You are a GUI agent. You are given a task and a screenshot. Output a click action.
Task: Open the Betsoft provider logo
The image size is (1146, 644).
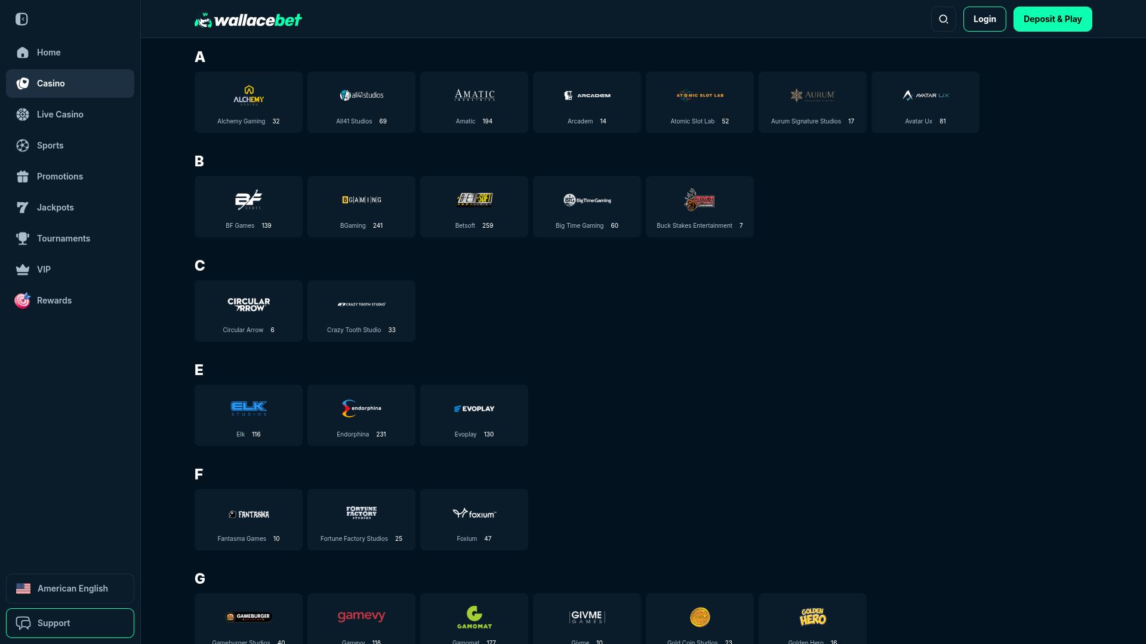(475, 200)
